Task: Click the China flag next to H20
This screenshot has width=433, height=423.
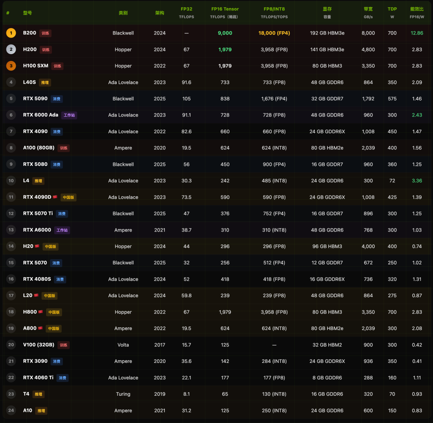Action: 37,246
